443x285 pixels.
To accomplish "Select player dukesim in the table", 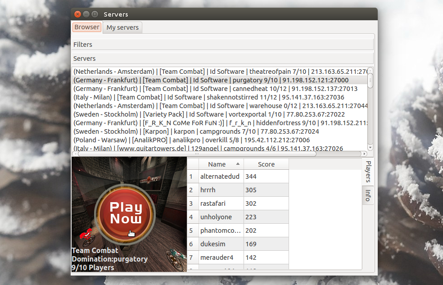I will click(221, 244).
